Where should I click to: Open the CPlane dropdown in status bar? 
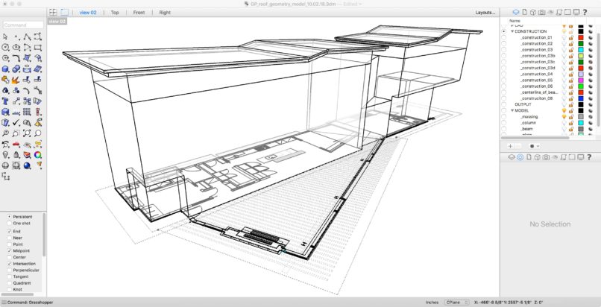456,303
